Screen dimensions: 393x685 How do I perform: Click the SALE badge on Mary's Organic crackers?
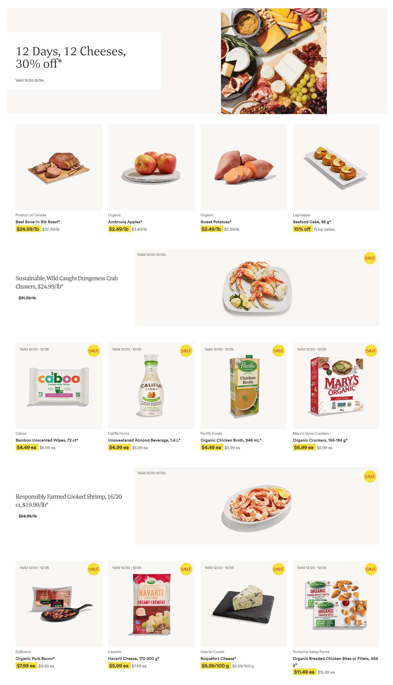(371, 351)
